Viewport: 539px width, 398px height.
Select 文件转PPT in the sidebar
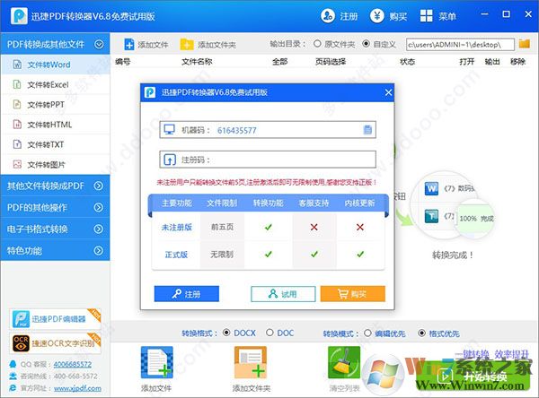(x=55, y=104)
